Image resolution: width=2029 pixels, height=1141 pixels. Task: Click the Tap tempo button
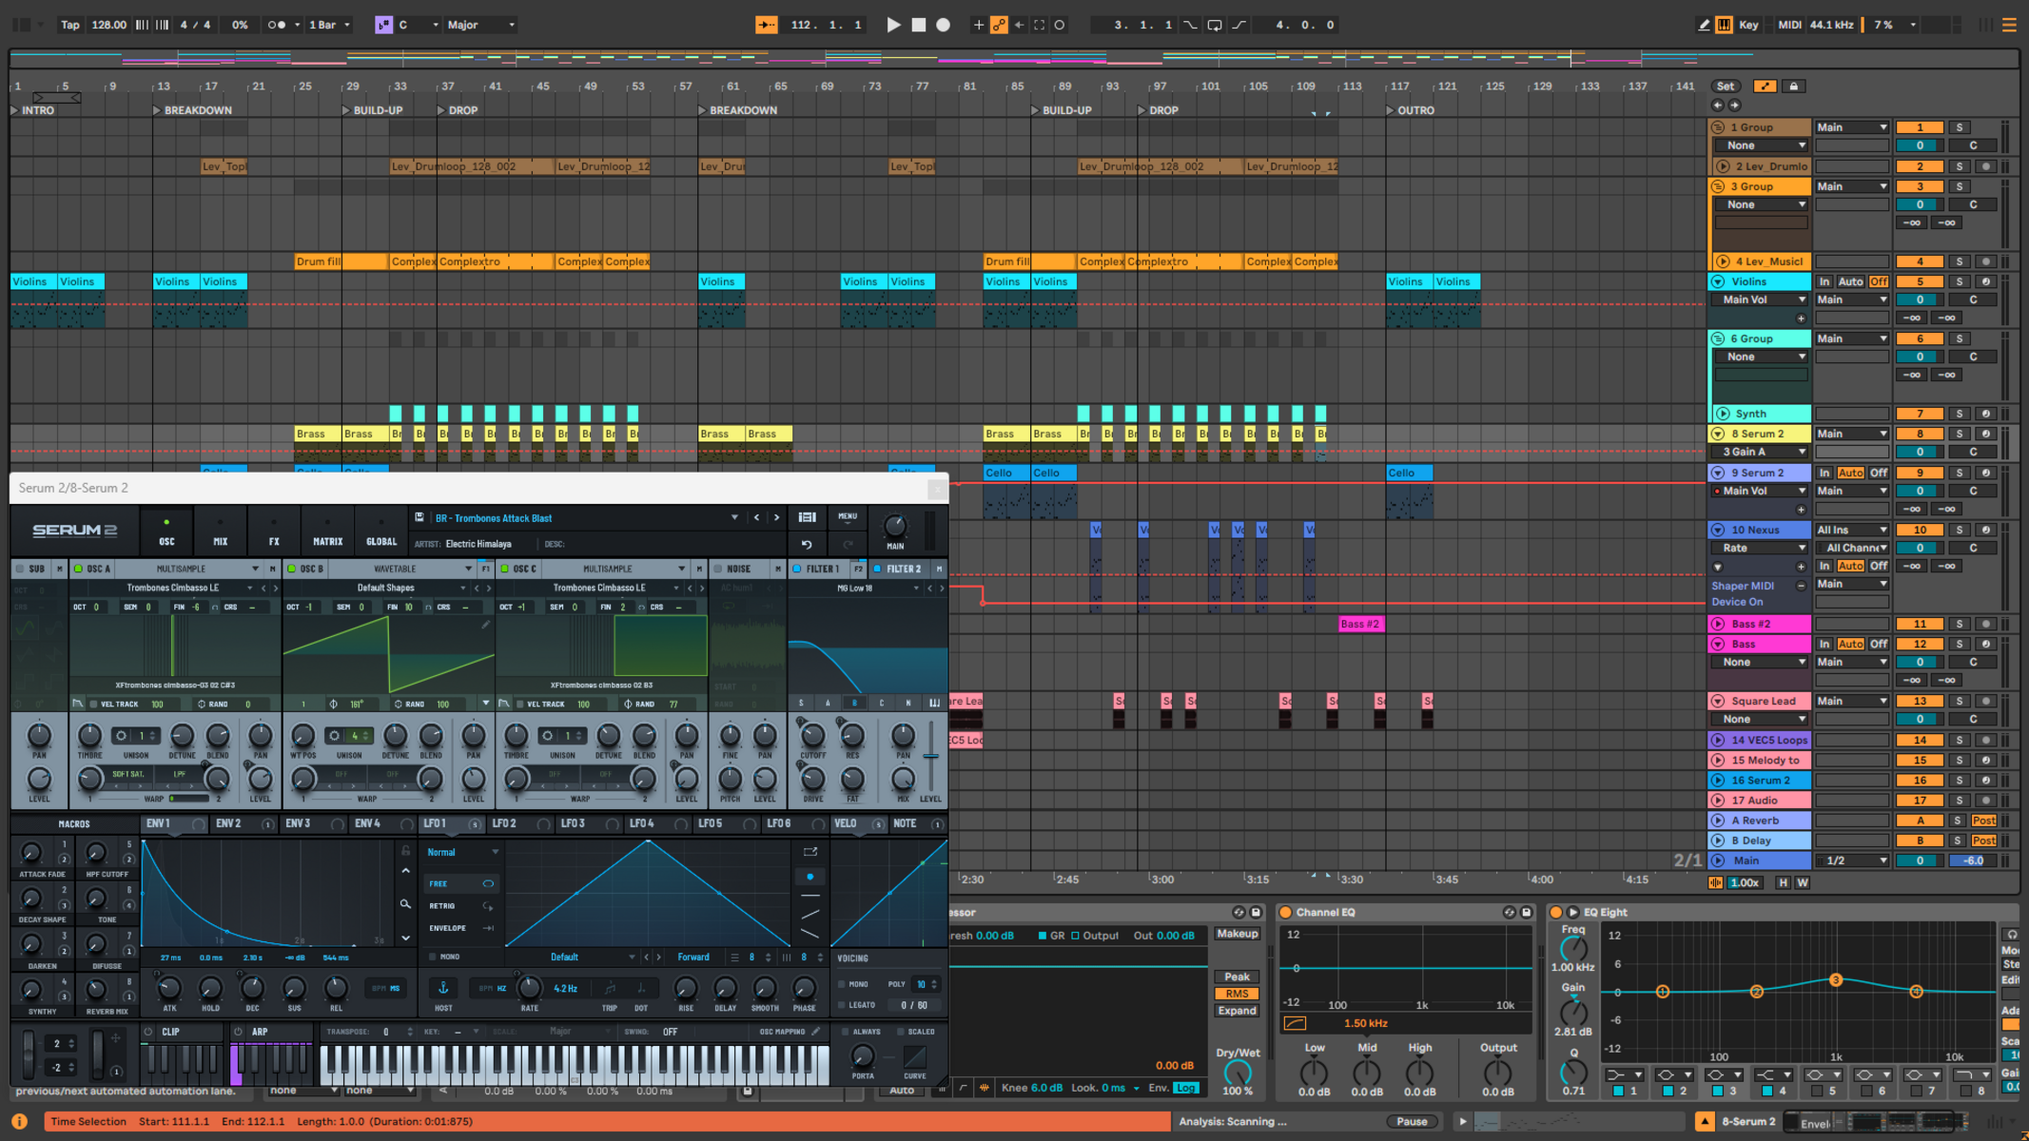click(x=70, y=25)
